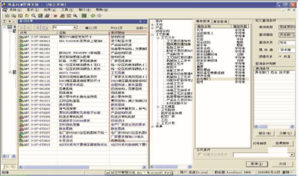The height and width of the screenshot is (176, 298).
Task: Open the 公共条件 dropdown arrow
Action: (292, 155)
